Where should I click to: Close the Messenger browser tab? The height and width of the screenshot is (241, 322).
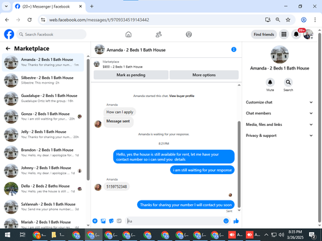[x=80, y=6]
